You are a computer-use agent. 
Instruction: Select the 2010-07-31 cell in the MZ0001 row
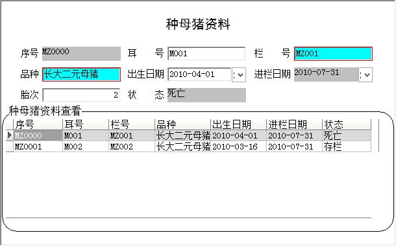click(x=294, y=146)
